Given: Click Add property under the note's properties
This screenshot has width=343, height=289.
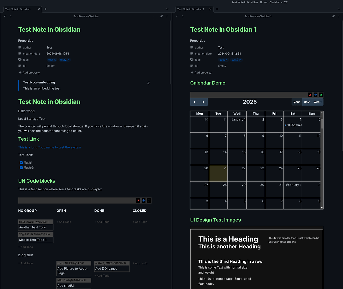Looking at the screenshot, I should click(29, 72).
